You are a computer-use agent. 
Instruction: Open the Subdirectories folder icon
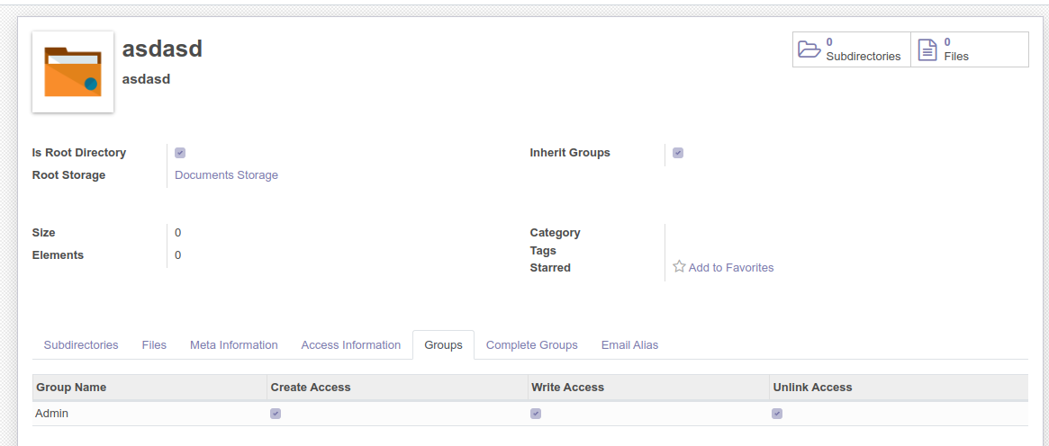pyautogui.click(x=809, y=49)
